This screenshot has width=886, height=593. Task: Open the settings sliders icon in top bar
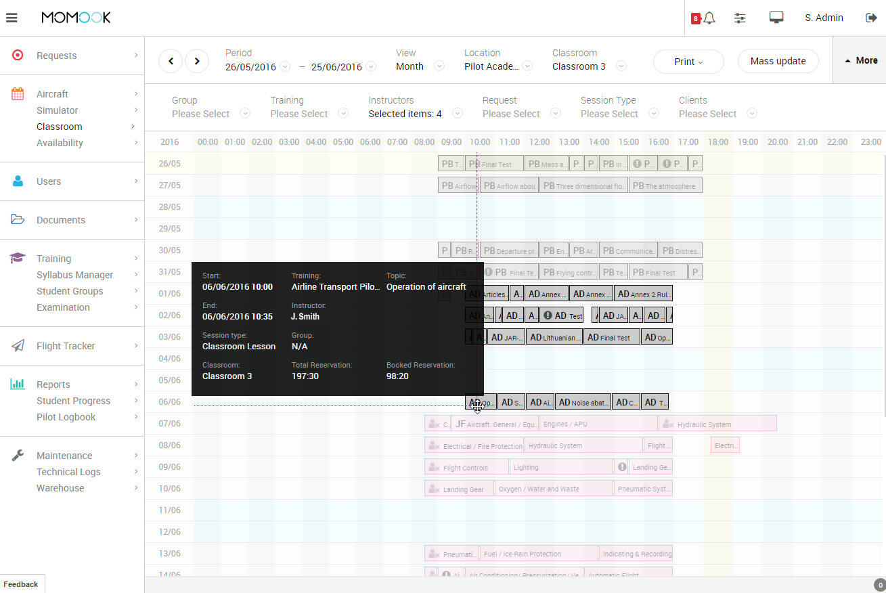[740, 18]
